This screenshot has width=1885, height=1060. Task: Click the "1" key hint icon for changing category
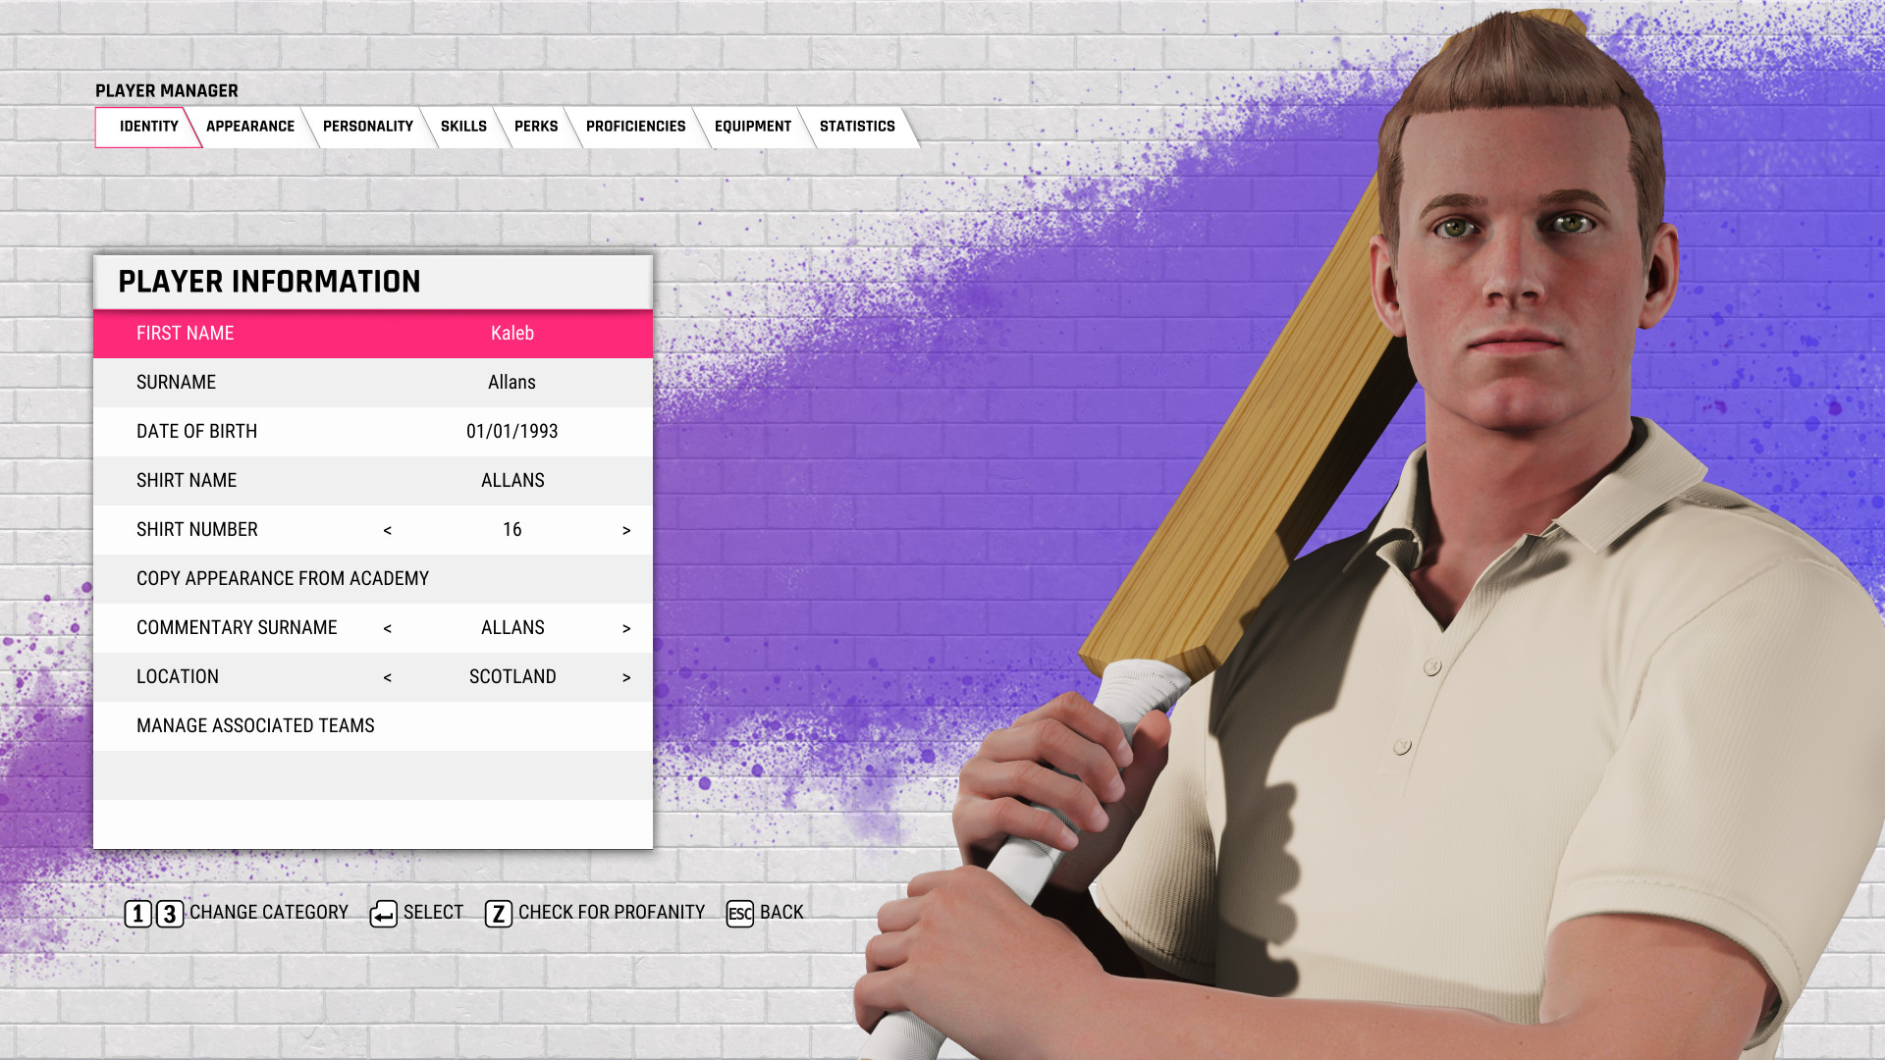point(136,912)
